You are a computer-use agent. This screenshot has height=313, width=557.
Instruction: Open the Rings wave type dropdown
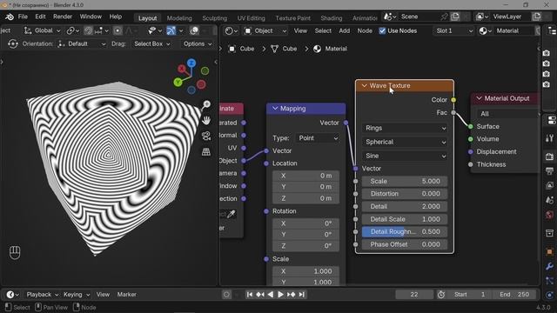tap(405, 128)
